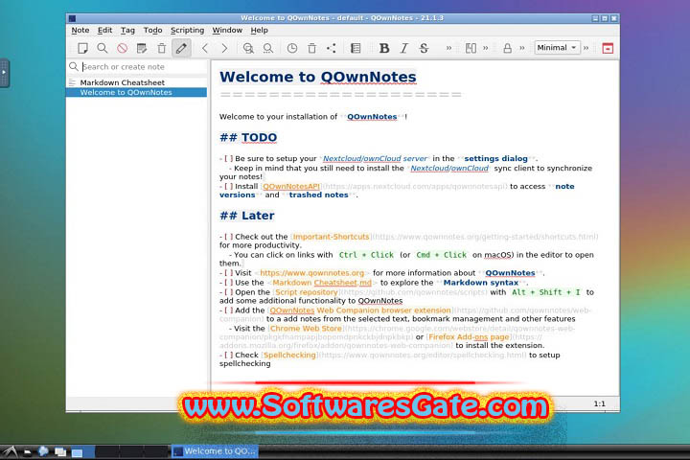Image resolution: width=690 pixels, height=460 pixels.
Task: Click the 'Markdown syntax' bold text
Action: [x=480, y=283]
